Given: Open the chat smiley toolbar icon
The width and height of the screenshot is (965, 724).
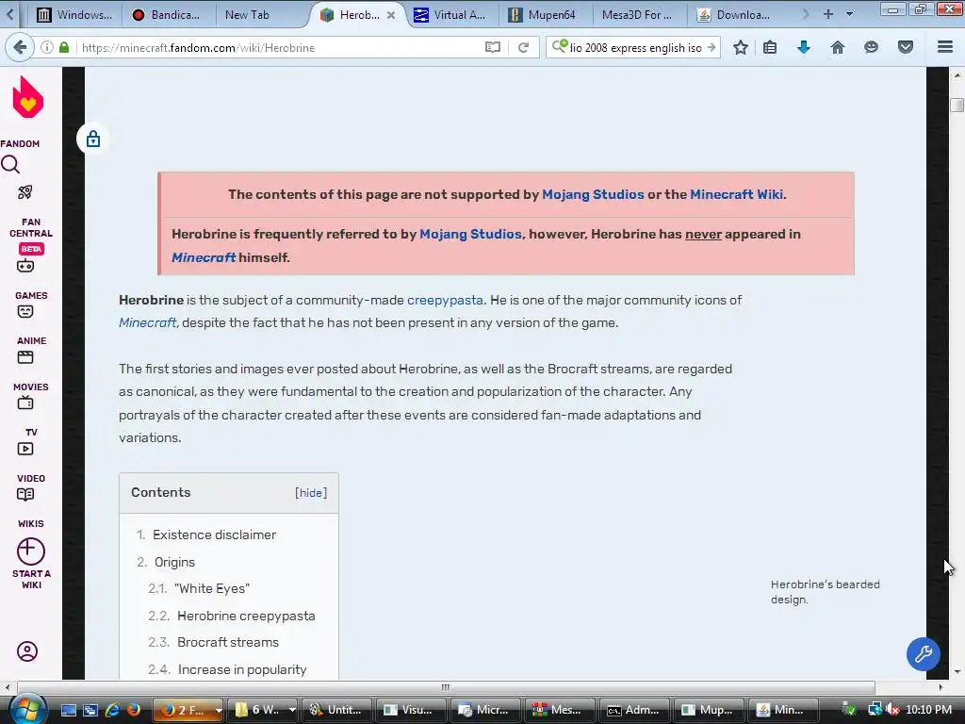Looking at the screenshot, I should click(x=871, y=47).
